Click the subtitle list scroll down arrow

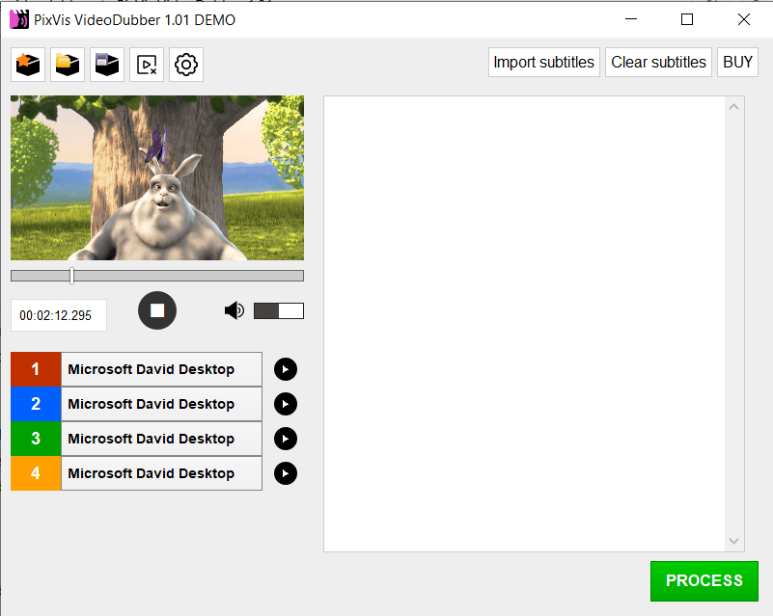(x=733, y=541)
